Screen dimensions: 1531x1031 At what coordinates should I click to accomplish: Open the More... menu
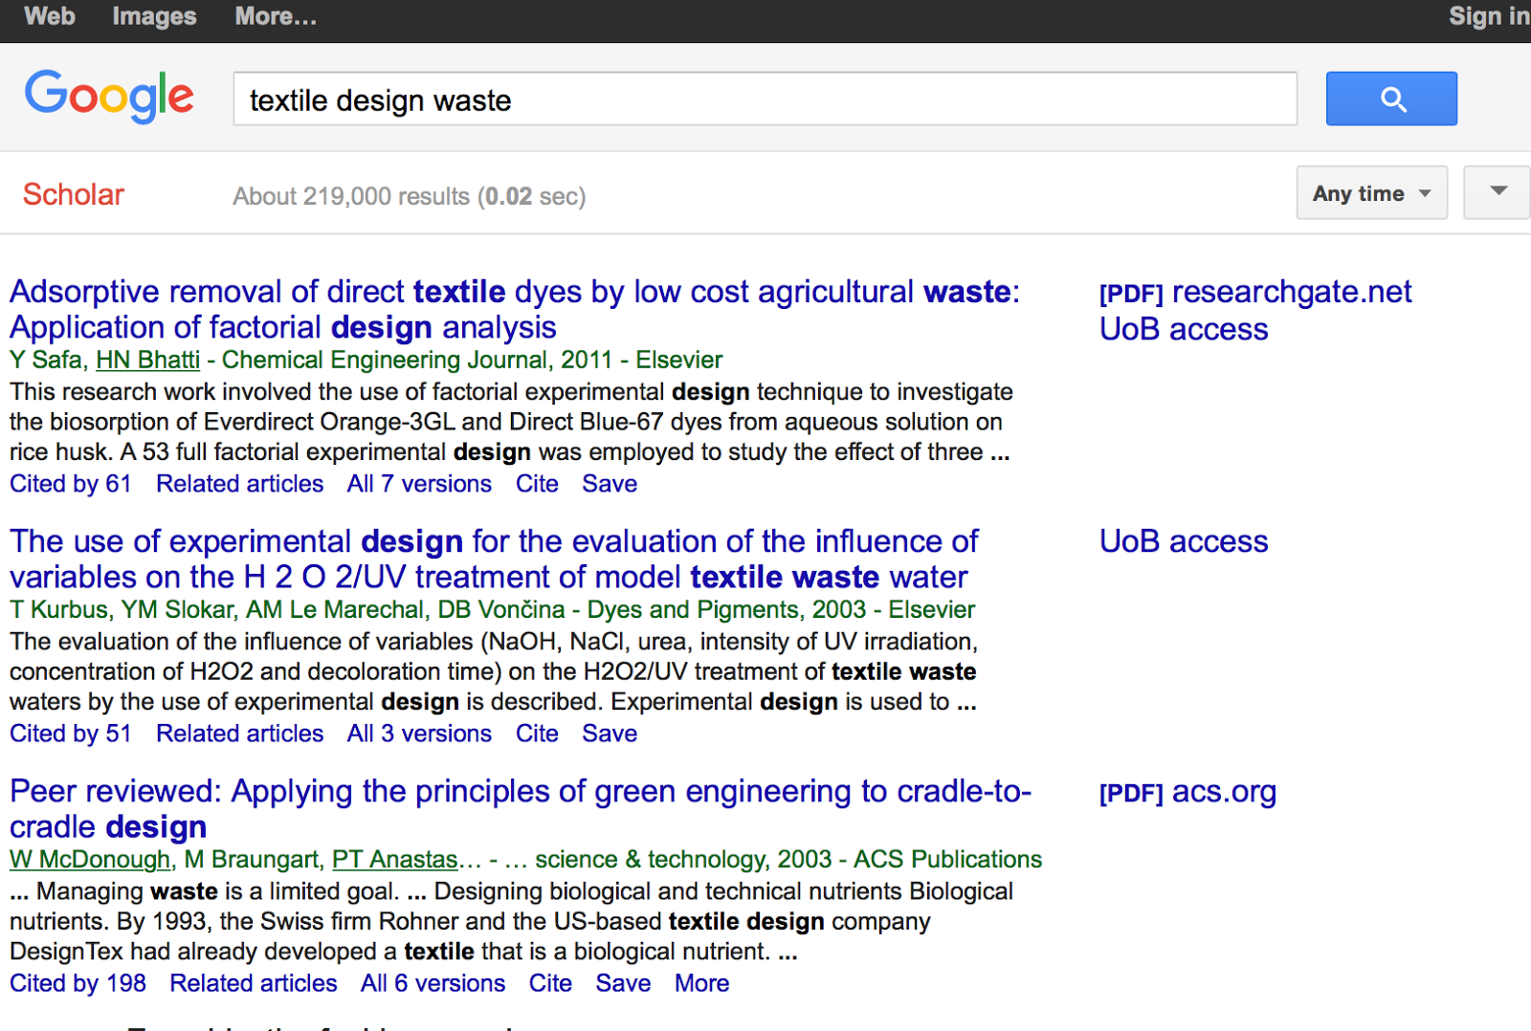tap(275, 16)
